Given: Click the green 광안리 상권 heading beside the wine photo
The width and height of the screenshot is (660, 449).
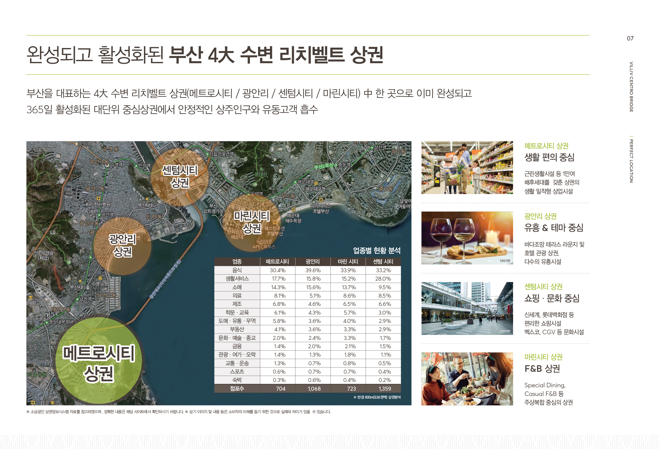Looking at the screenshot, I should [541, 216].
